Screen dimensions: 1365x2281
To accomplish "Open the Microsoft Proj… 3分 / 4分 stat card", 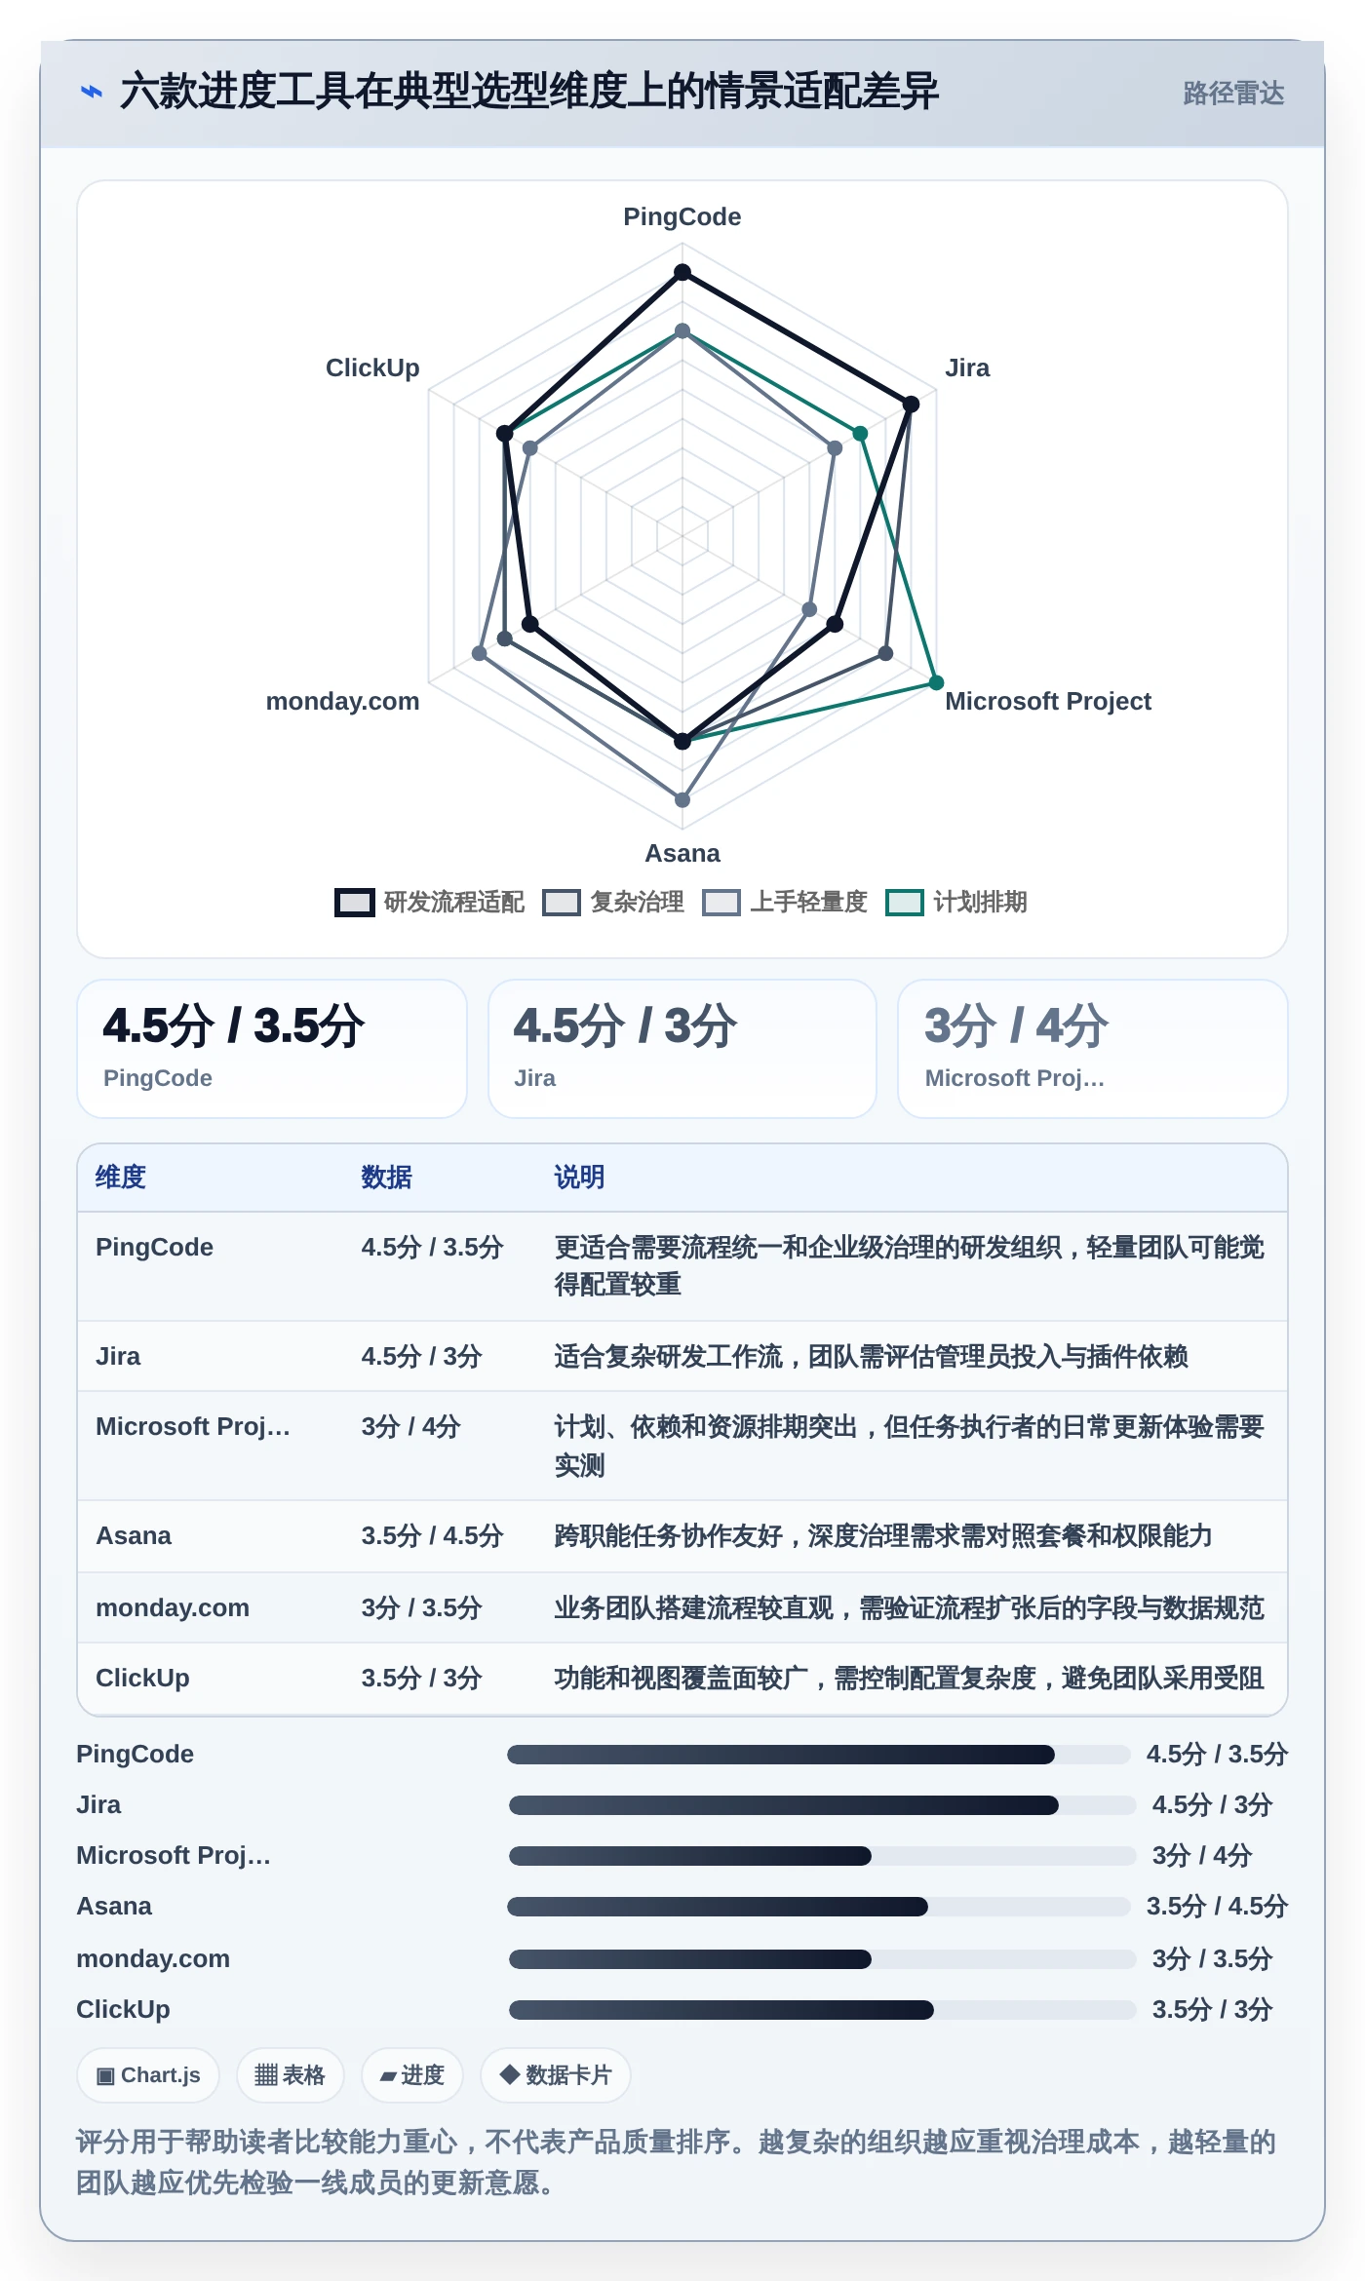I will tap(1093, 1049).
